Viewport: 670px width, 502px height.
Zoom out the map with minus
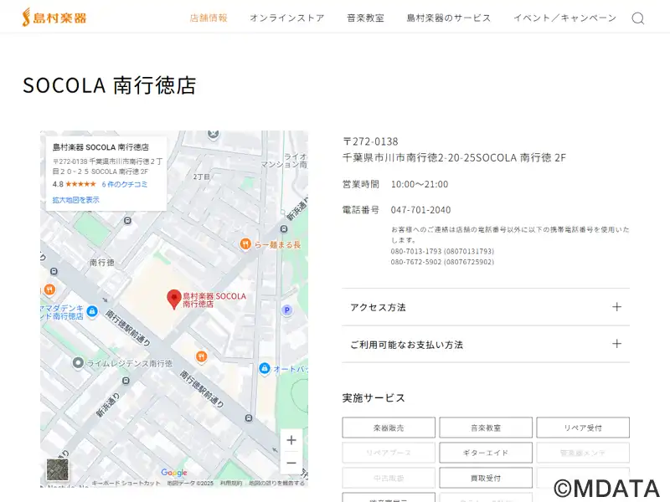pyautogui.click(x=291, y=463)
